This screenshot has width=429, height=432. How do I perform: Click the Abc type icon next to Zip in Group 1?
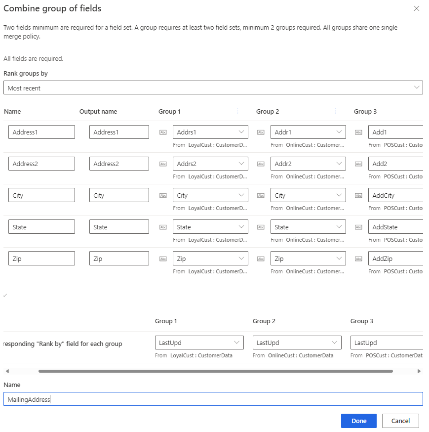pyautogui.click(x=163, y=258)
